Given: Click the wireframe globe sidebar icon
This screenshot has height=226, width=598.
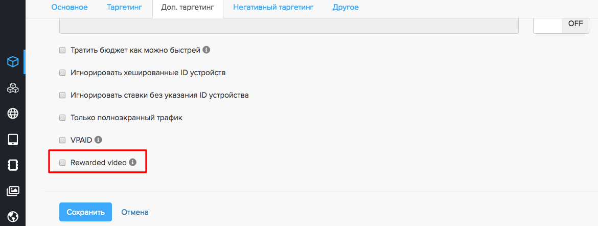Looking at the screenshot, I should pyautogui.click(x=13, y=114).
